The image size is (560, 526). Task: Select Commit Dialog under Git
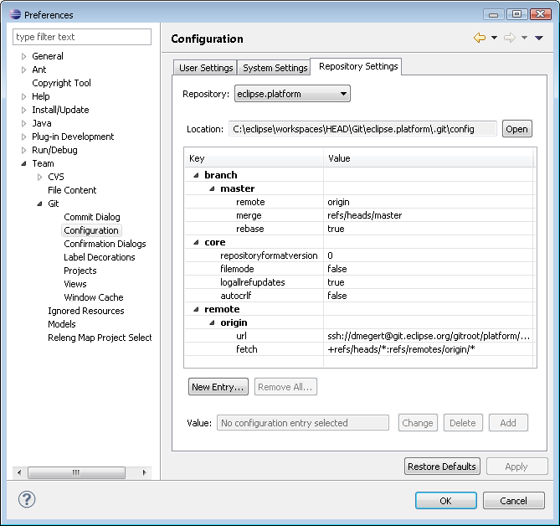pos(92,217)
